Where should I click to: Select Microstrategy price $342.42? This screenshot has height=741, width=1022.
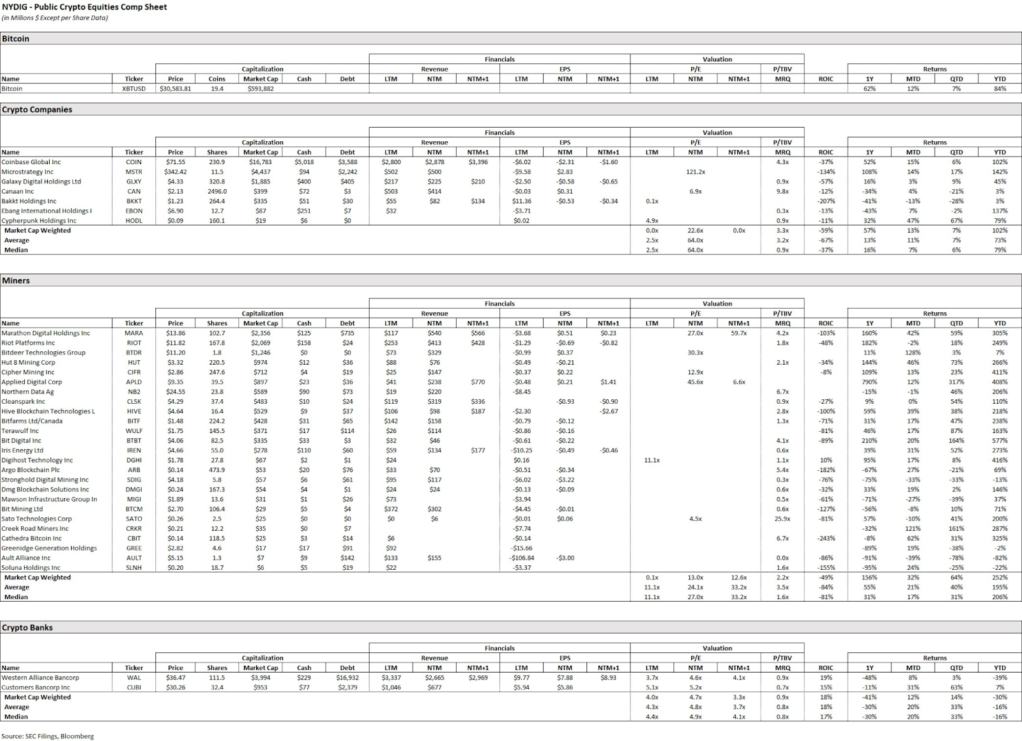176,172
